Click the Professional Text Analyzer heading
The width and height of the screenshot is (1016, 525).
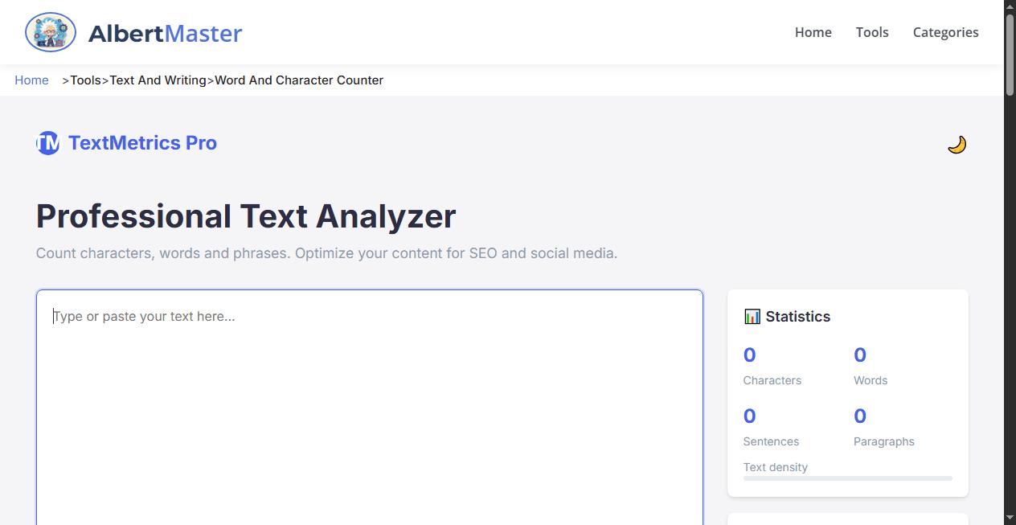click(x=246, y=215)
